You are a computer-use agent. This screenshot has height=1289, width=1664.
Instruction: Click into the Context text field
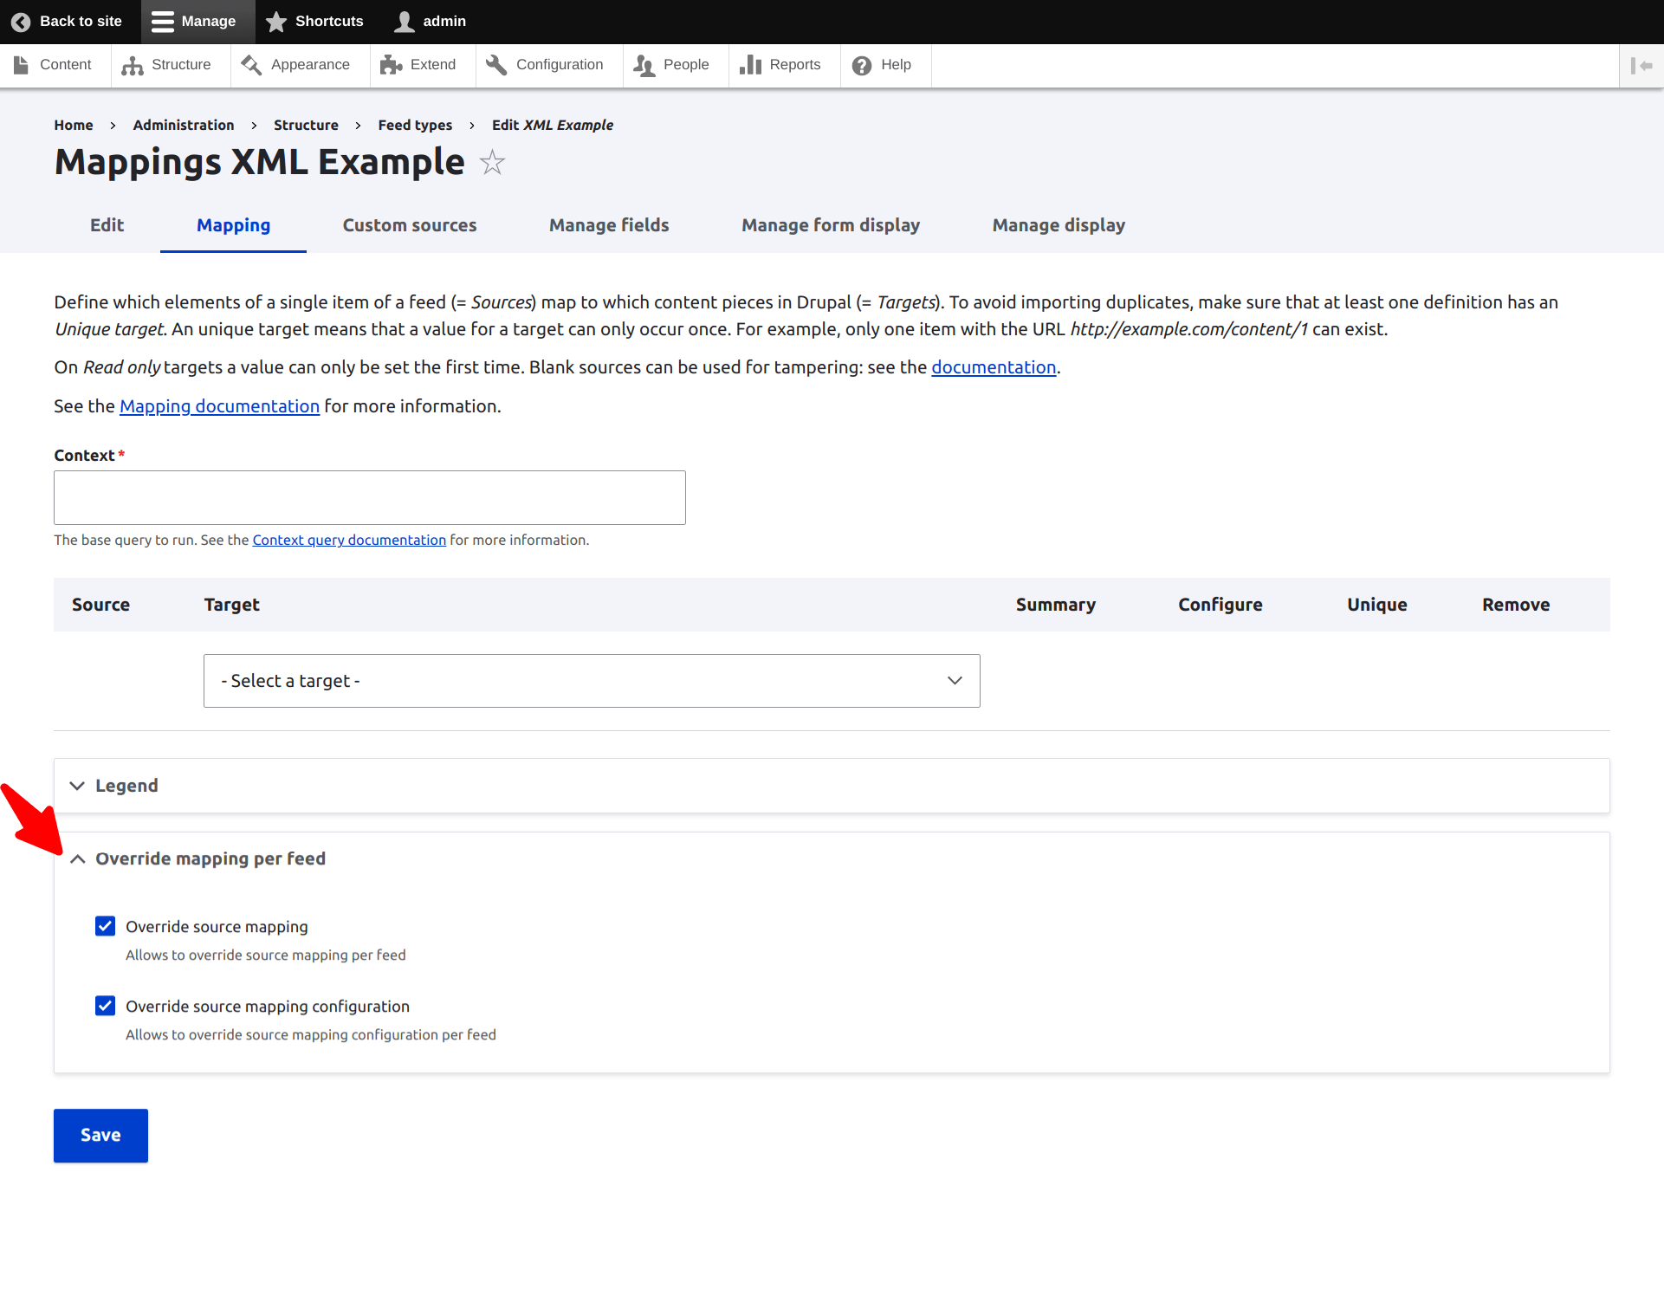[x=370, y=497]
